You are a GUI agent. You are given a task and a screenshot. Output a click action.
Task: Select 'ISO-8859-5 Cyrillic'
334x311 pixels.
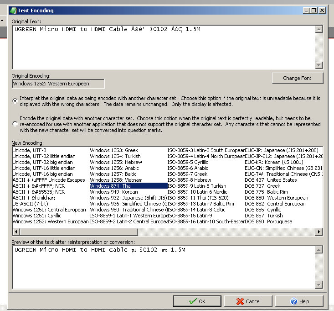tap(187, 162)
